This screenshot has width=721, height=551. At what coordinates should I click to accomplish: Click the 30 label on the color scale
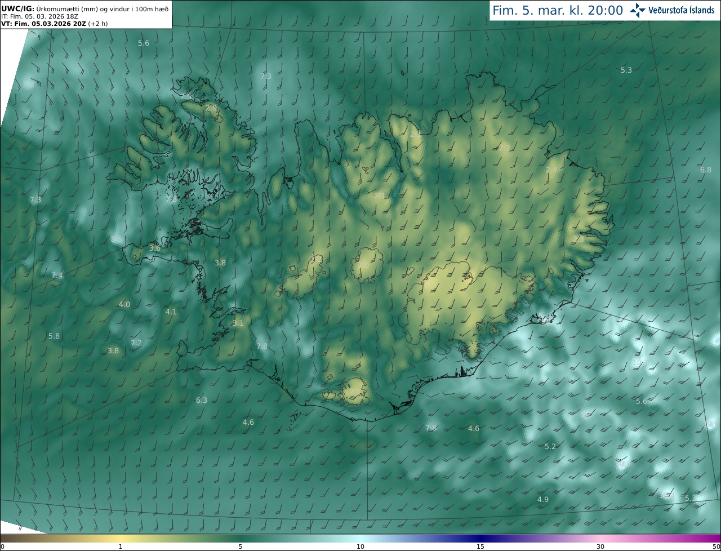click(600, 546)
